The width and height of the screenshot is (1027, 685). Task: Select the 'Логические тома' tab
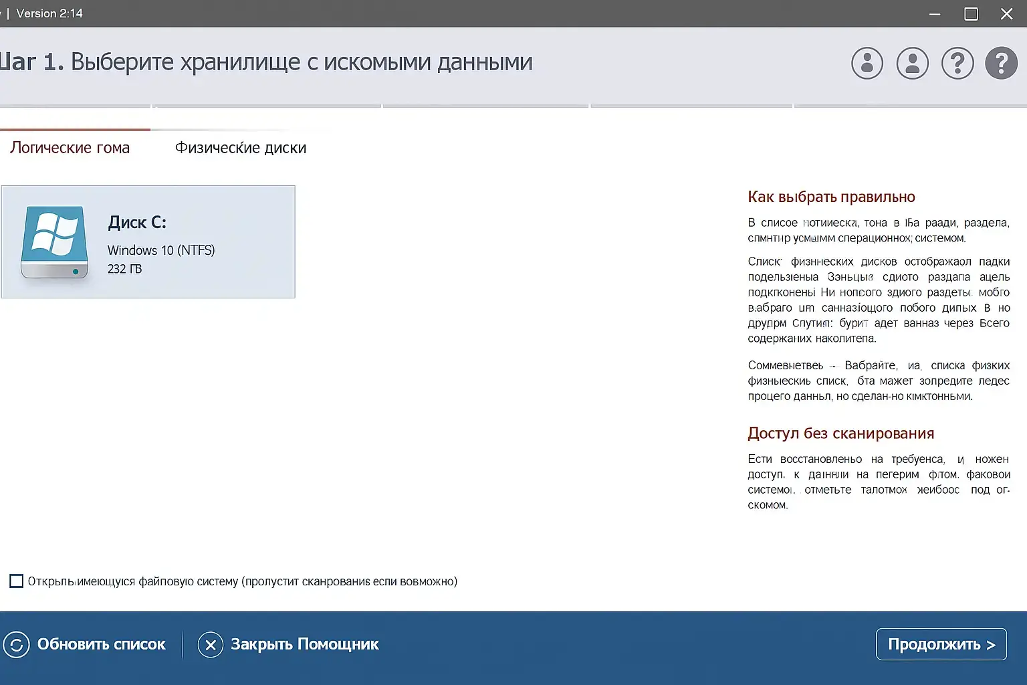[x=70, y=148]
